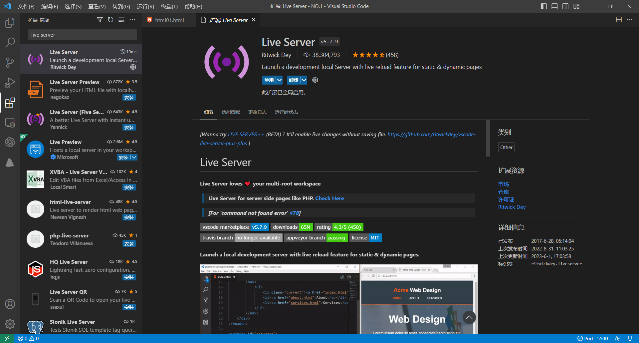This screenshot has width=639, height=343.
Task: Expand the disable button dropdown arrow
Action: tap(279, 80)
